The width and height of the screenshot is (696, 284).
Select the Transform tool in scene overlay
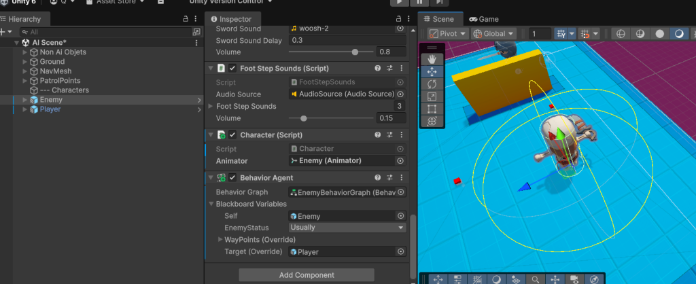pyautogui.click(x=432, y=121)
